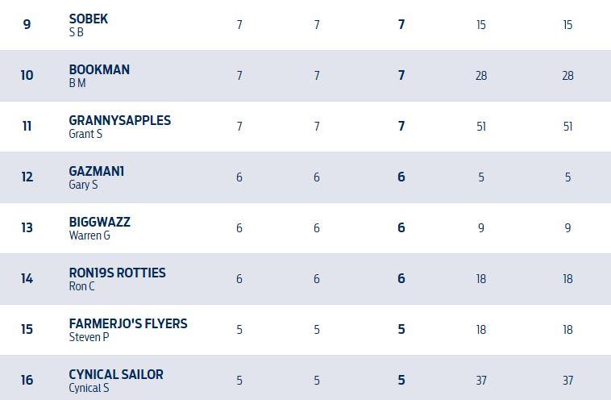Click owner name Ron C
611x400 pixels.
(x=81, y=286)
